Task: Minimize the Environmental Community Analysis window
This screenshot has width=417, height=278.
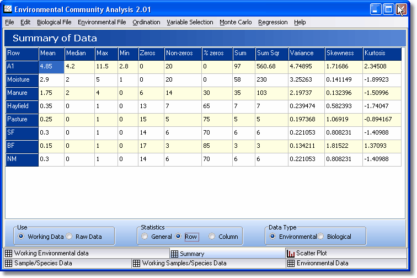Action: [x=376, y=9]
